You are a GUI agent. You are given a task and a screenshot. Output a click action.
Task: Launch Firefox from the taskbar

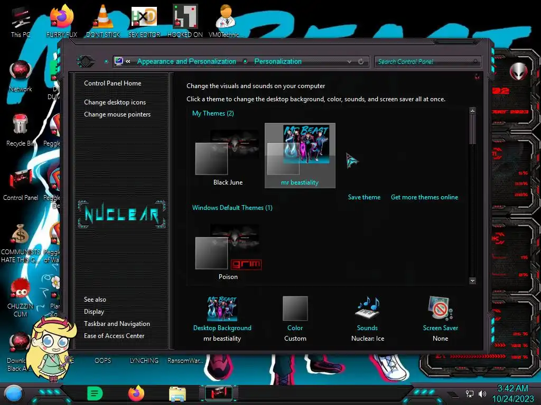pos(136,393)
